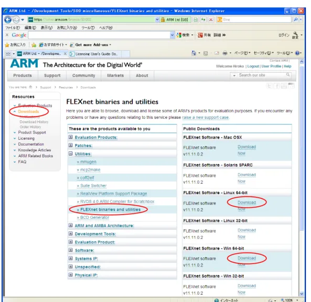311x302 pixels.
Task: Open the address bar dropdown arrow
Action: 157,19
